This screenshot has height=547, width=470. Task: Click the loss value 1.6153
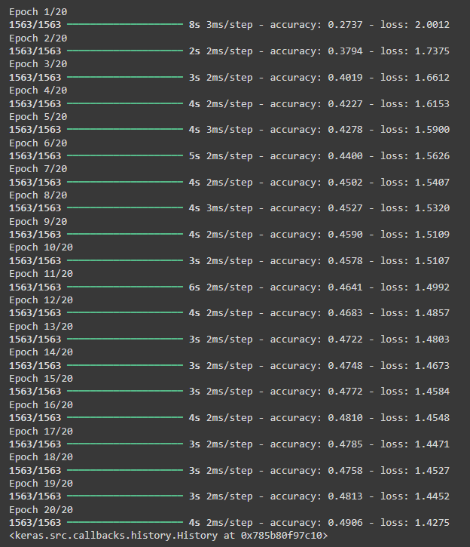[x=432, y=103]
